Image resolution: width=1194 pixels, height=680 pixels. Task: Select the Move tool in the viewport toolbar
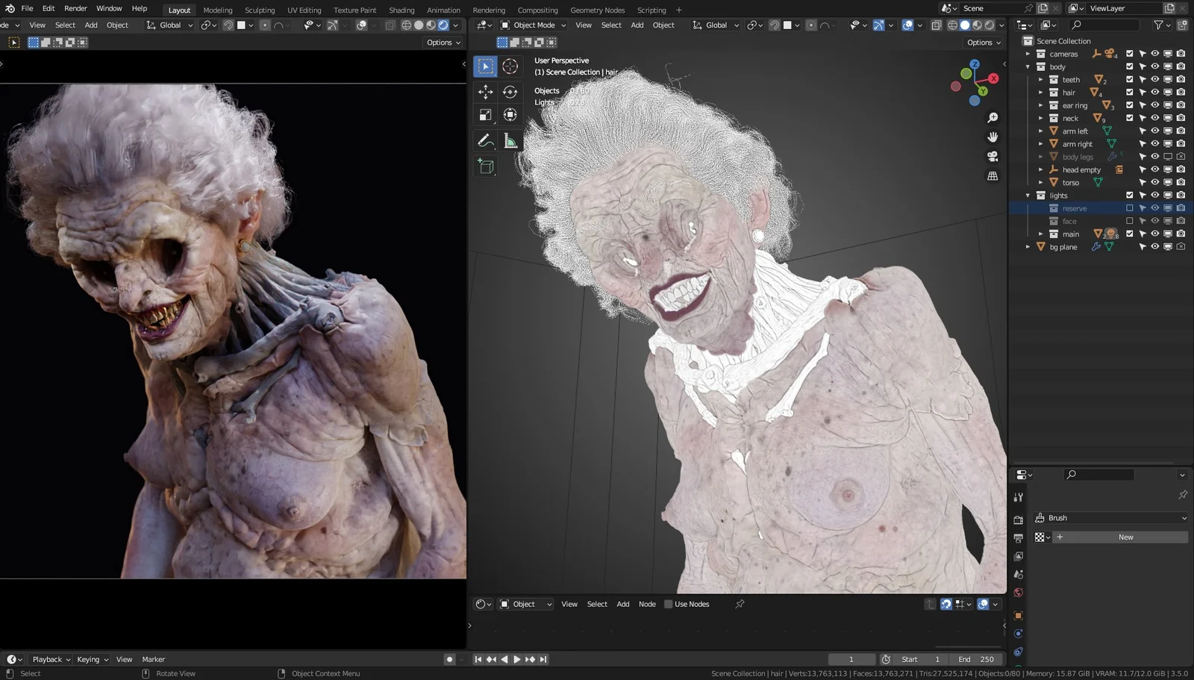pyautogui.click(x=486, y=91)
